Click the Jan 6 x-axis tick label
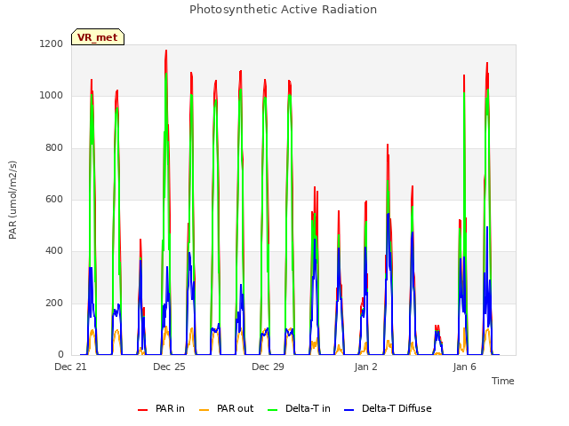The image size is (569, 426). (x=464, y=367)
